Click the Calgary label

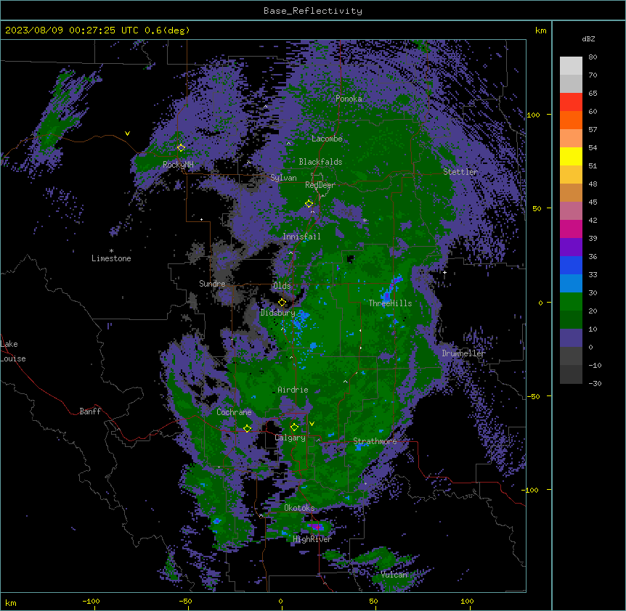click(x=290, y=438)
